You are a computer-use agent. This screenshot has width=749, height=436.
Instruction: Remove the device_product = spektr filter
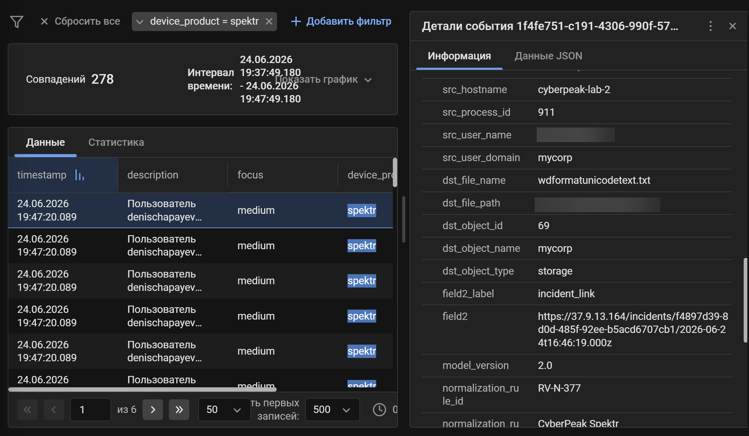tap(269, 22)
